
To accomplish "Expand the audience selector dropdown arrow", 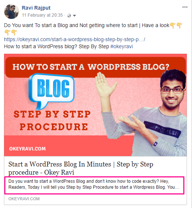I will click(x=74, y=16).
